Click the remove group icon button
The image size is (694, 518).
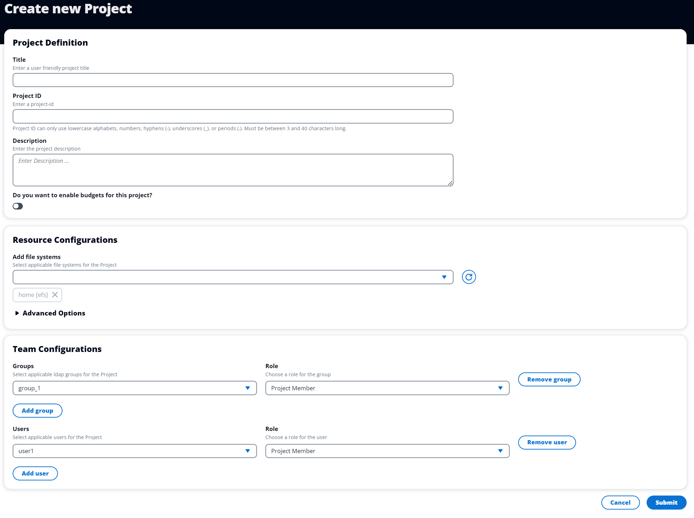tap(549, 379)
